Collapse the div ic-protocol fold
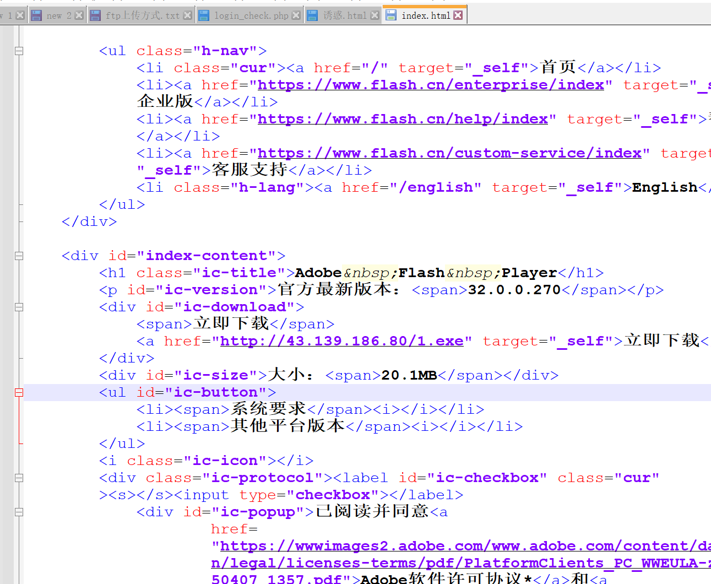 [x=19, y=478]
